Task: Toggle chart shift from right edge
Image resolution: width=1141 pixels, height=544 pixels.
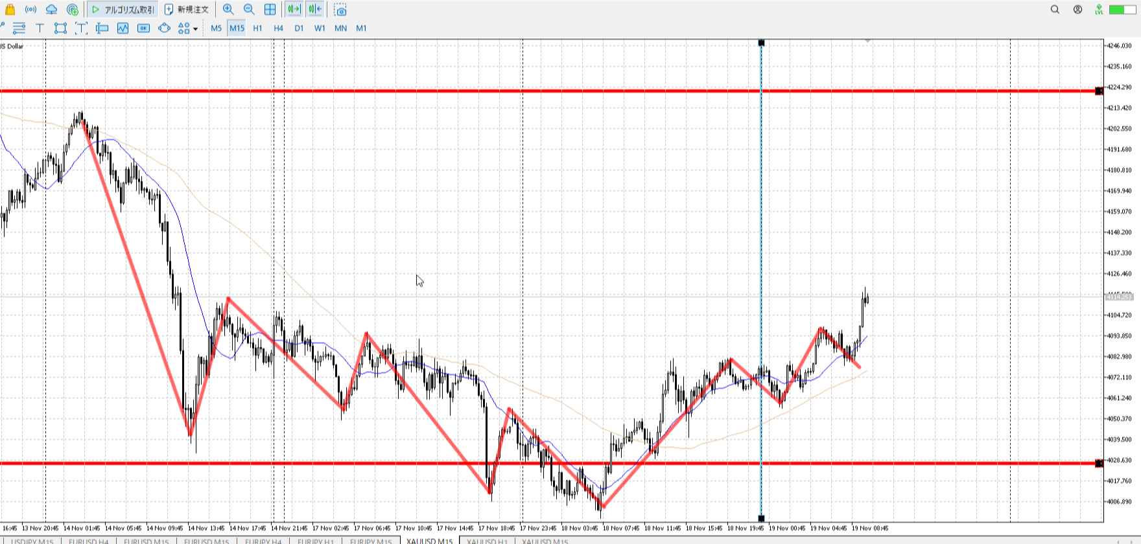Action: (x=315, y=10)
